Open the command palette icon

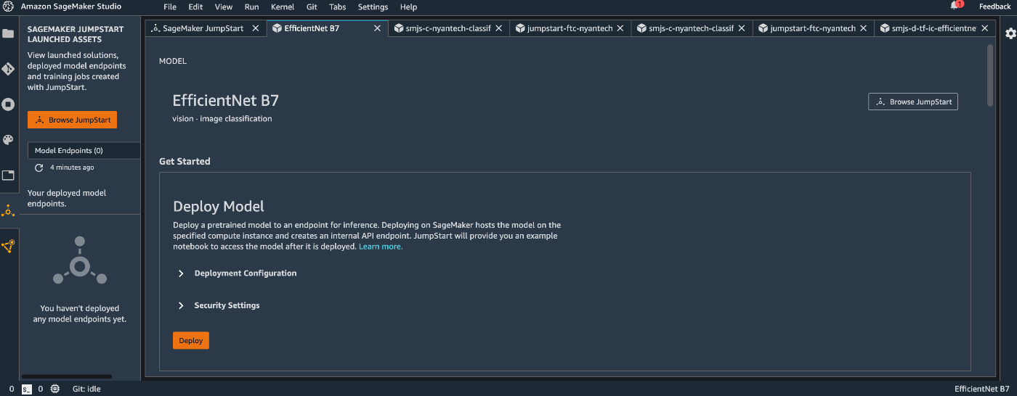click(8, 140)
